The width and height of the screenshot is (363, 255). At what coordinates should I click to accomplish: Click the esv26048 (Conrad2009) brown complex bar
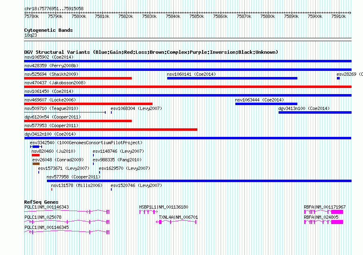point(36,164)
